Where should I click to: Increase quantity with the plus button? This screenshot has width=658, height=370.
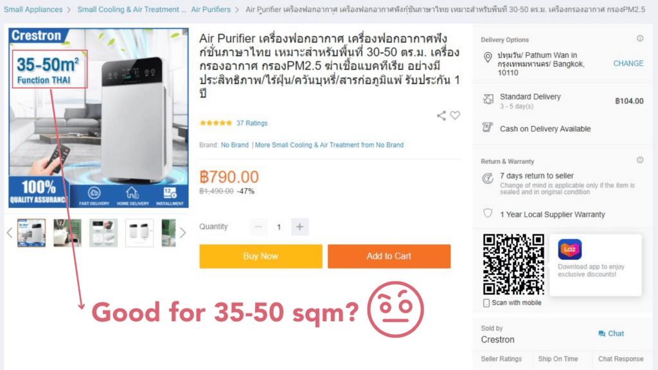point(299,227)
